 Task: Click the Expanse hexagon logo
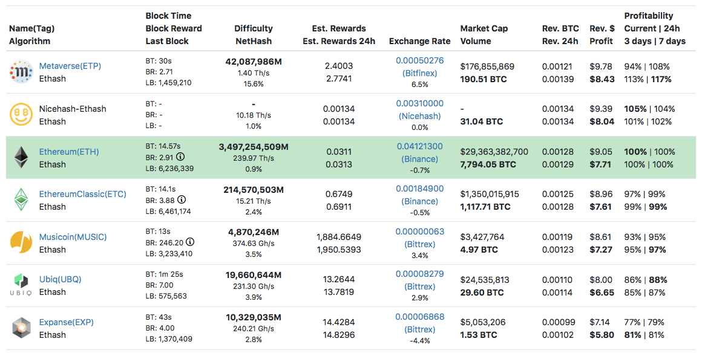[21, 328]
